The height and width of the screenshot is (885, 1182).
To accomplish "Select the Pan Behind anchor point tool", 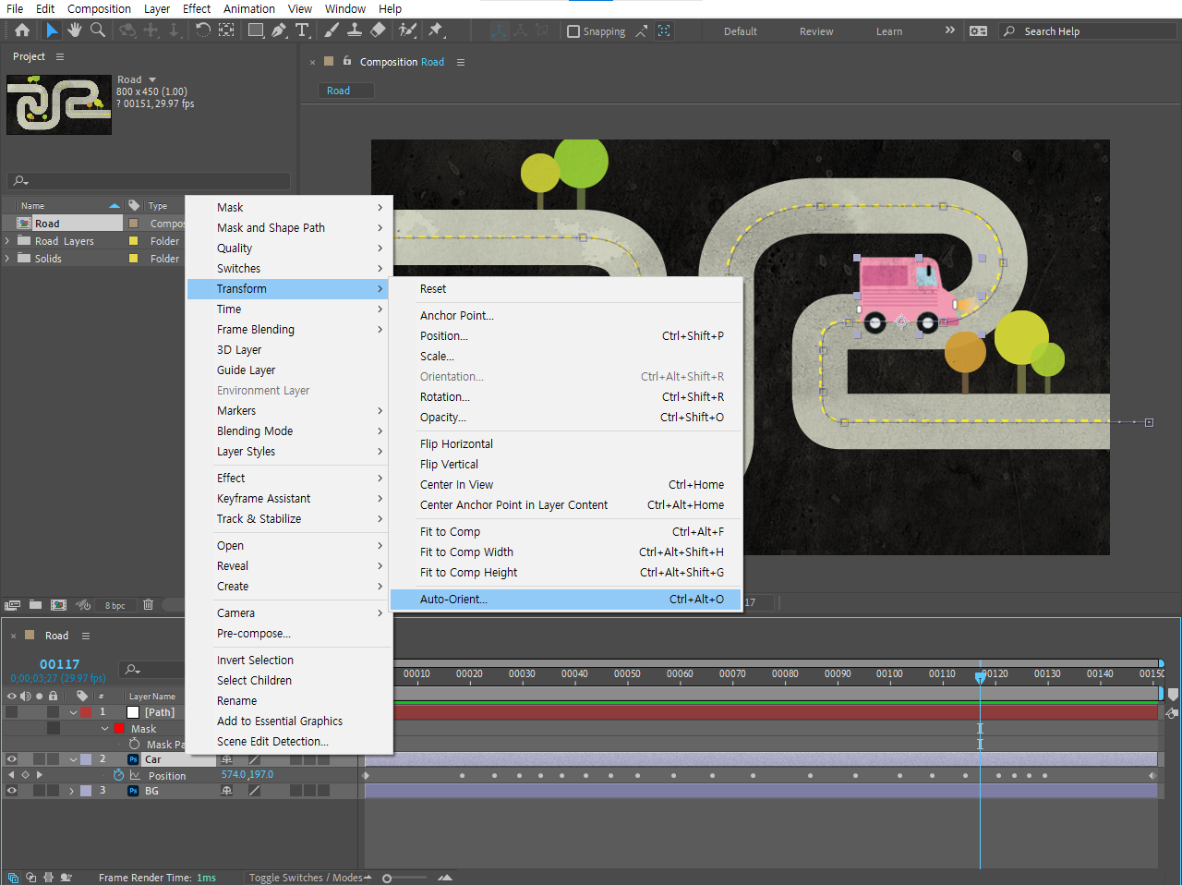I will (x=226, y=30).
